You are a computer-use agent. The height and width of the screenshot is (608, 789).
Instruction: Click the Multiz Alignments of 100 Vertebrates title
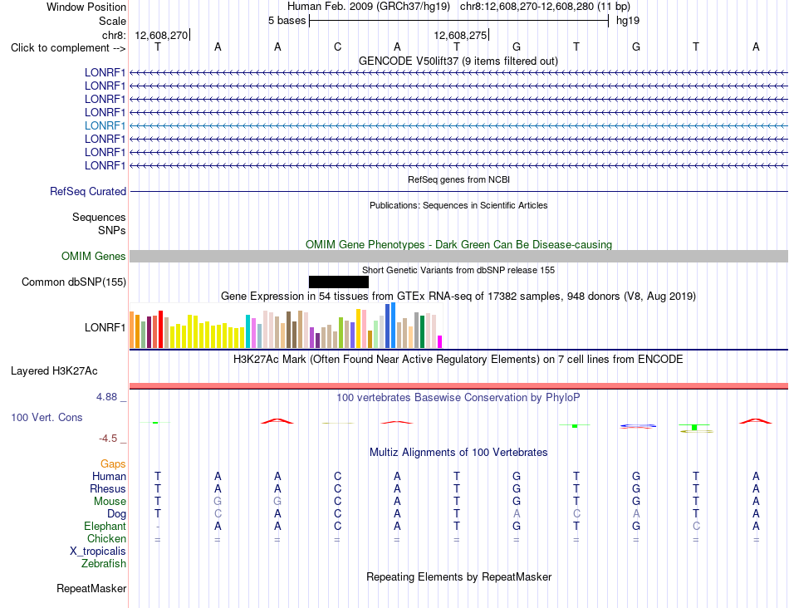458,453
